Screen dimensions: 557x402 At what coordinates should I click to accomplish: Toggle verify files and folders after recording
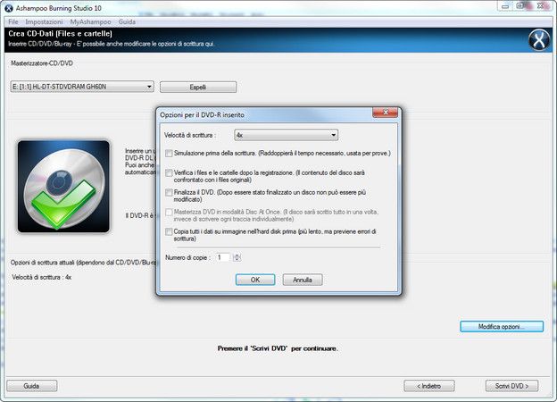169,173
